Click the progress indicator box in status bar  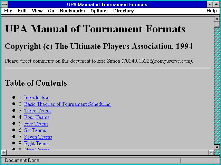tap(200, 160)
